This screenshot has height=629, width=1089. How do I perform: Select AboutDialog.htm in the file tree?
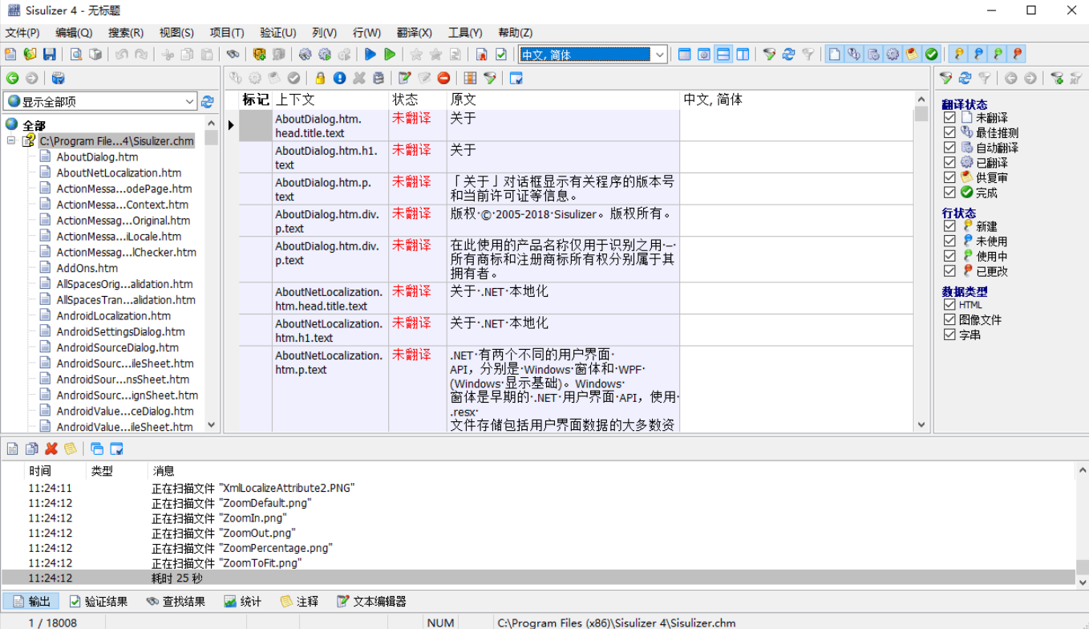pos(97,157)
